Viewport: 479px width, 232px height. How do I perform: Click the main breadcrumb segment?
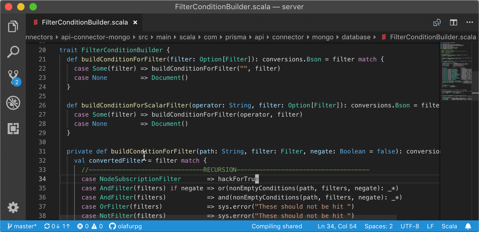click(x=163, y=37)
